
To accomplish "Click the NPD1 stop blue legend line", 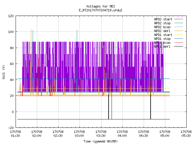I will pyautogui.click(x=178, y=39).
